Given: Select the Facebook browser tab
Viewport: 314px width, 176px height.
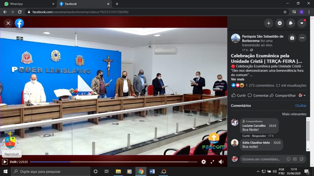Looking at the screenshot, I should click(84, 4).
